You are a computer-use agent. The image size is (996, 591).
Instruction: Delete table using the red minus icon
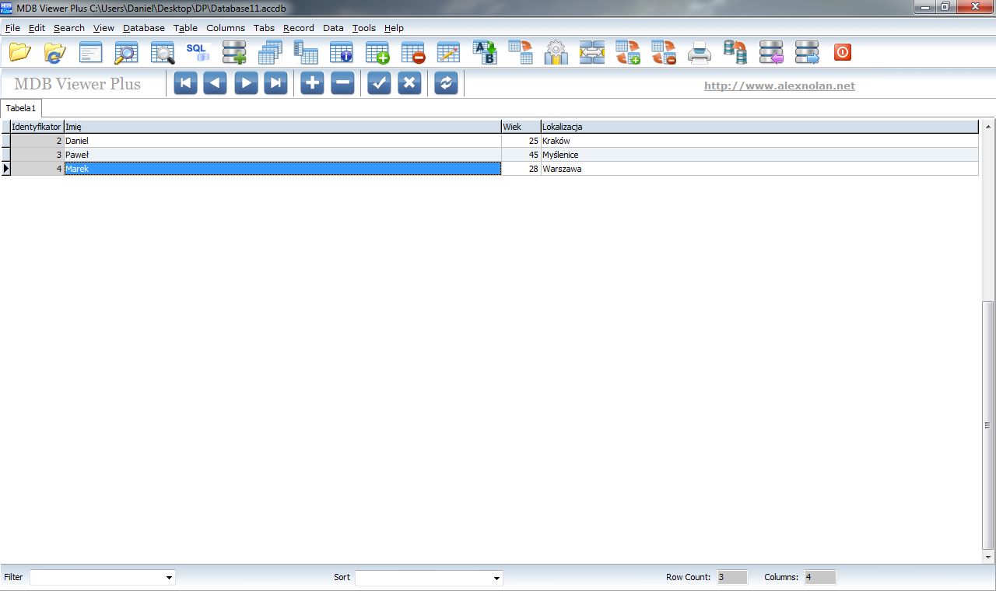click(x=413, y=52)
